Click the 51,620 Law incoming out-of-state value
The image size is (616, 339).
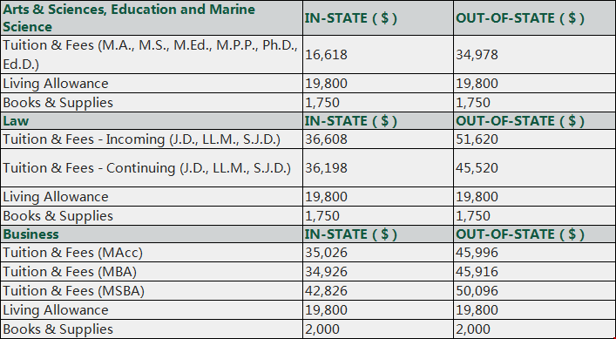tap(477, 139)
